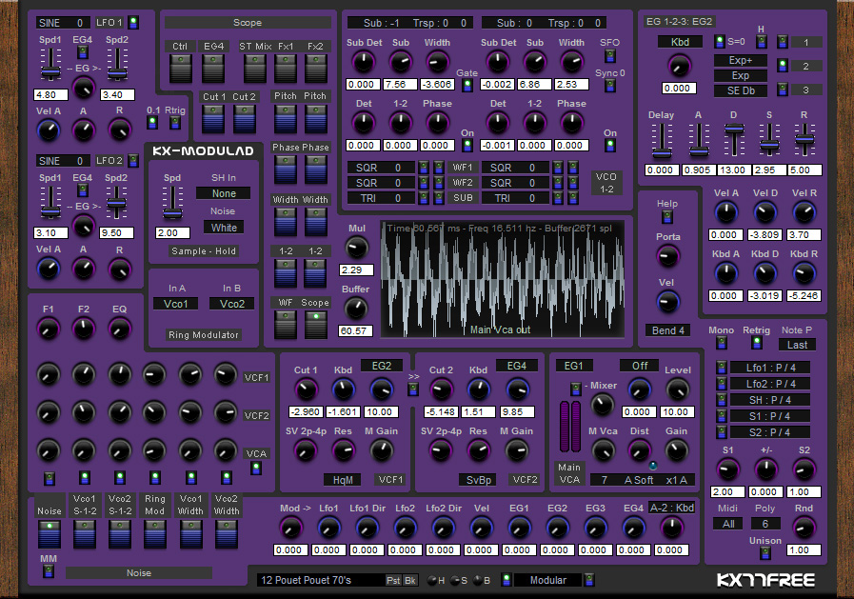The width and height of the screenshot is (854, 599).
Task: Click the Rnd knob
Action: (804, 528)
